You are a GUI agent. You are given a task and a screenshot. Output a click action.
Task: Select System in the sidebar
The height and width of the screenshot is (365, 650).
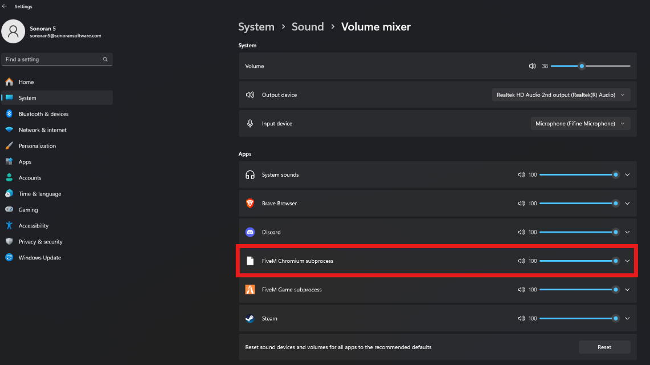(x=57, y=98)
